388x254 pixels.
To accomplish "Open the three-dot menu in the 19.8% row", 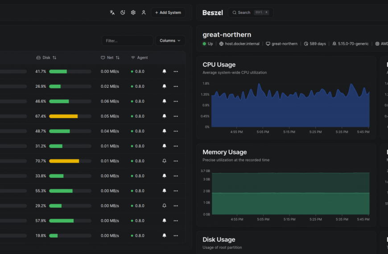I will click(x=176, y=235).
